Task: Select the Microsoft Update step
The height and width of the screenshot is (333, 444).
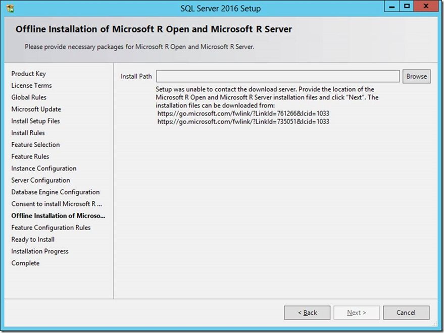Action: pos(36,109)
